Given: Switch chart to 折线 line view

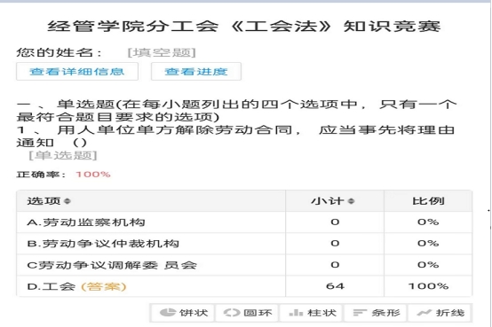Looking at the screenshot, I should click(440, 313).
